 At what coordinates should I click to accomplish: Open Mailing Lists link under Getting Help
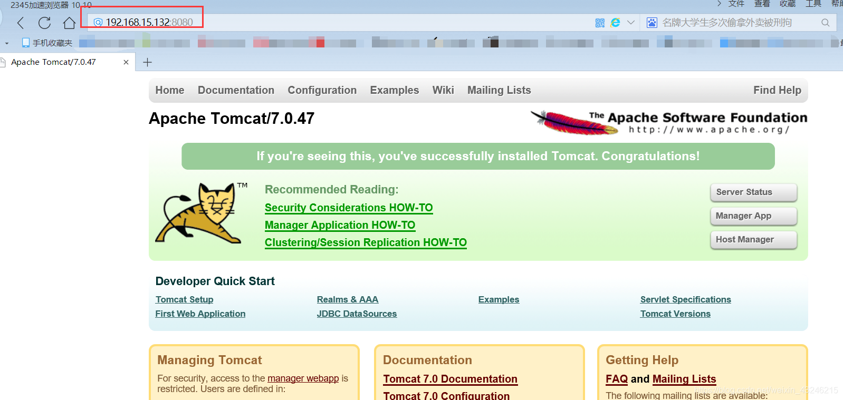click(684, 379)
